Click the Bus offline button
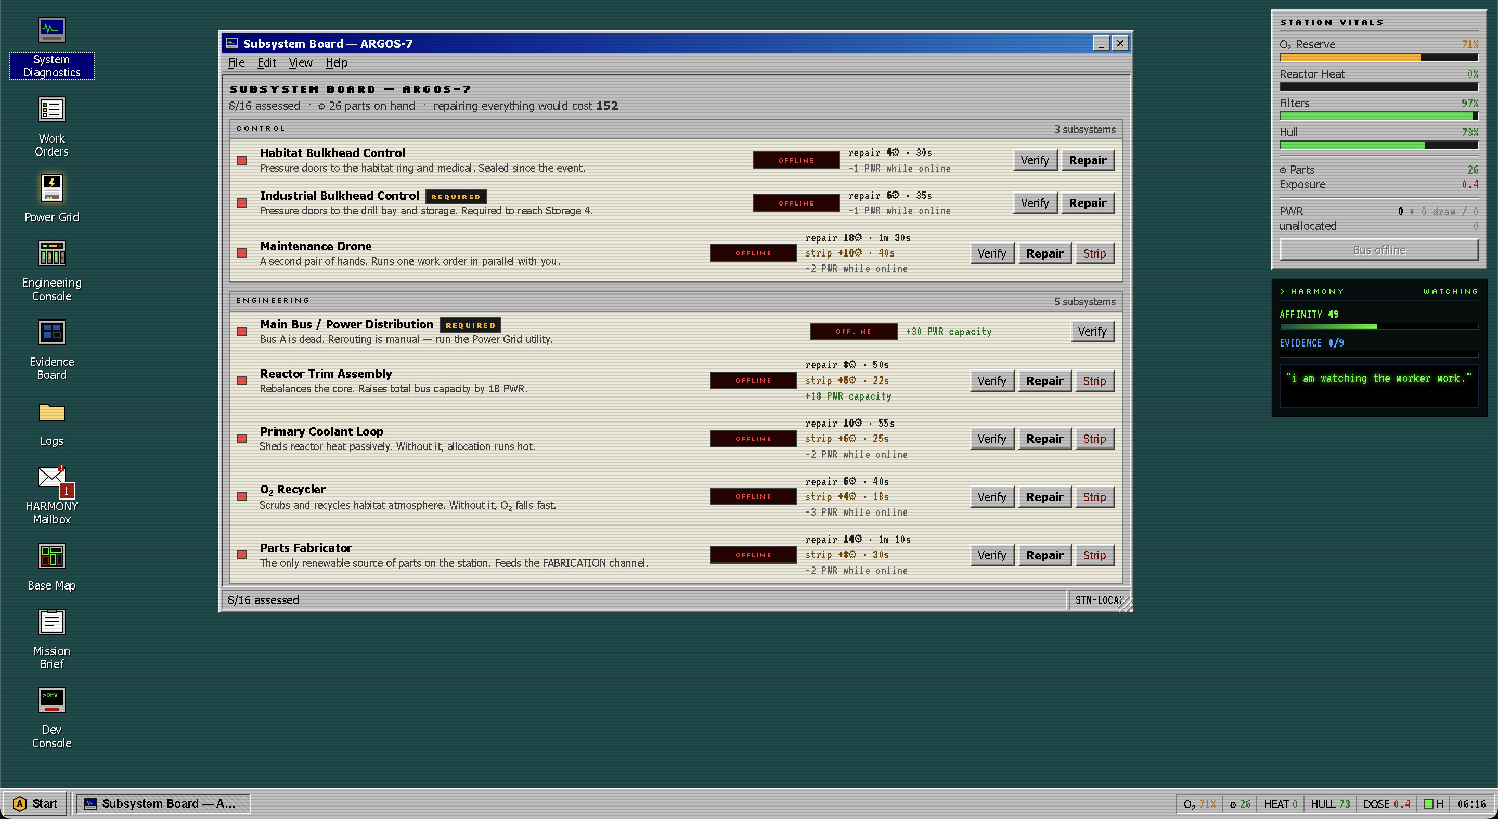This screenshot has height=819, width=1498. pyautogui.click(x=1379, y=250)
